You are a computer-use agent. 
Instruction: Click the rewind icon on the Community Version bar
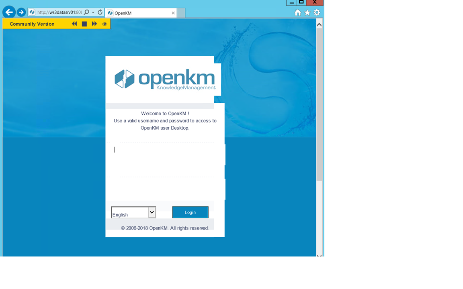pyautogui.click(x=74, y=24)
